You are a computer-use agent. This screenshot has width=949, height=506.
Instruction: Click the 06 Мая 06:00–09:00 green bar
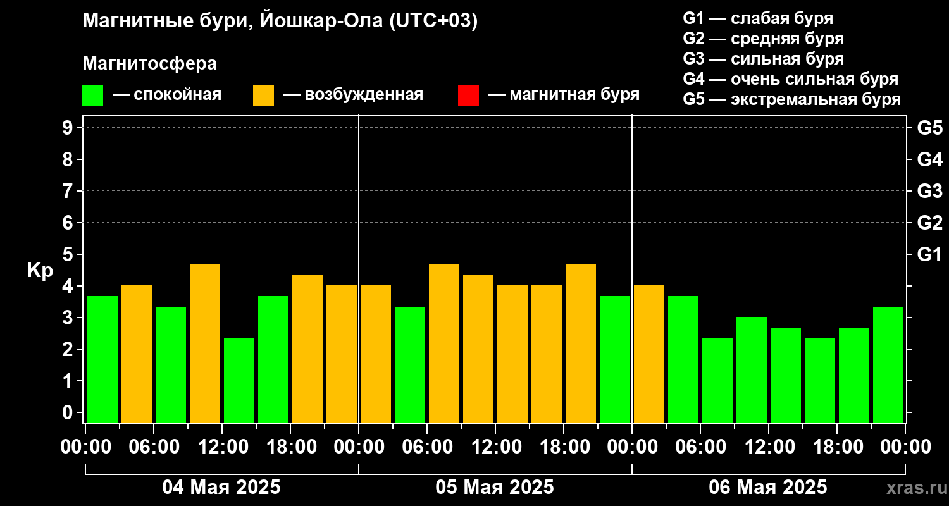717,380
